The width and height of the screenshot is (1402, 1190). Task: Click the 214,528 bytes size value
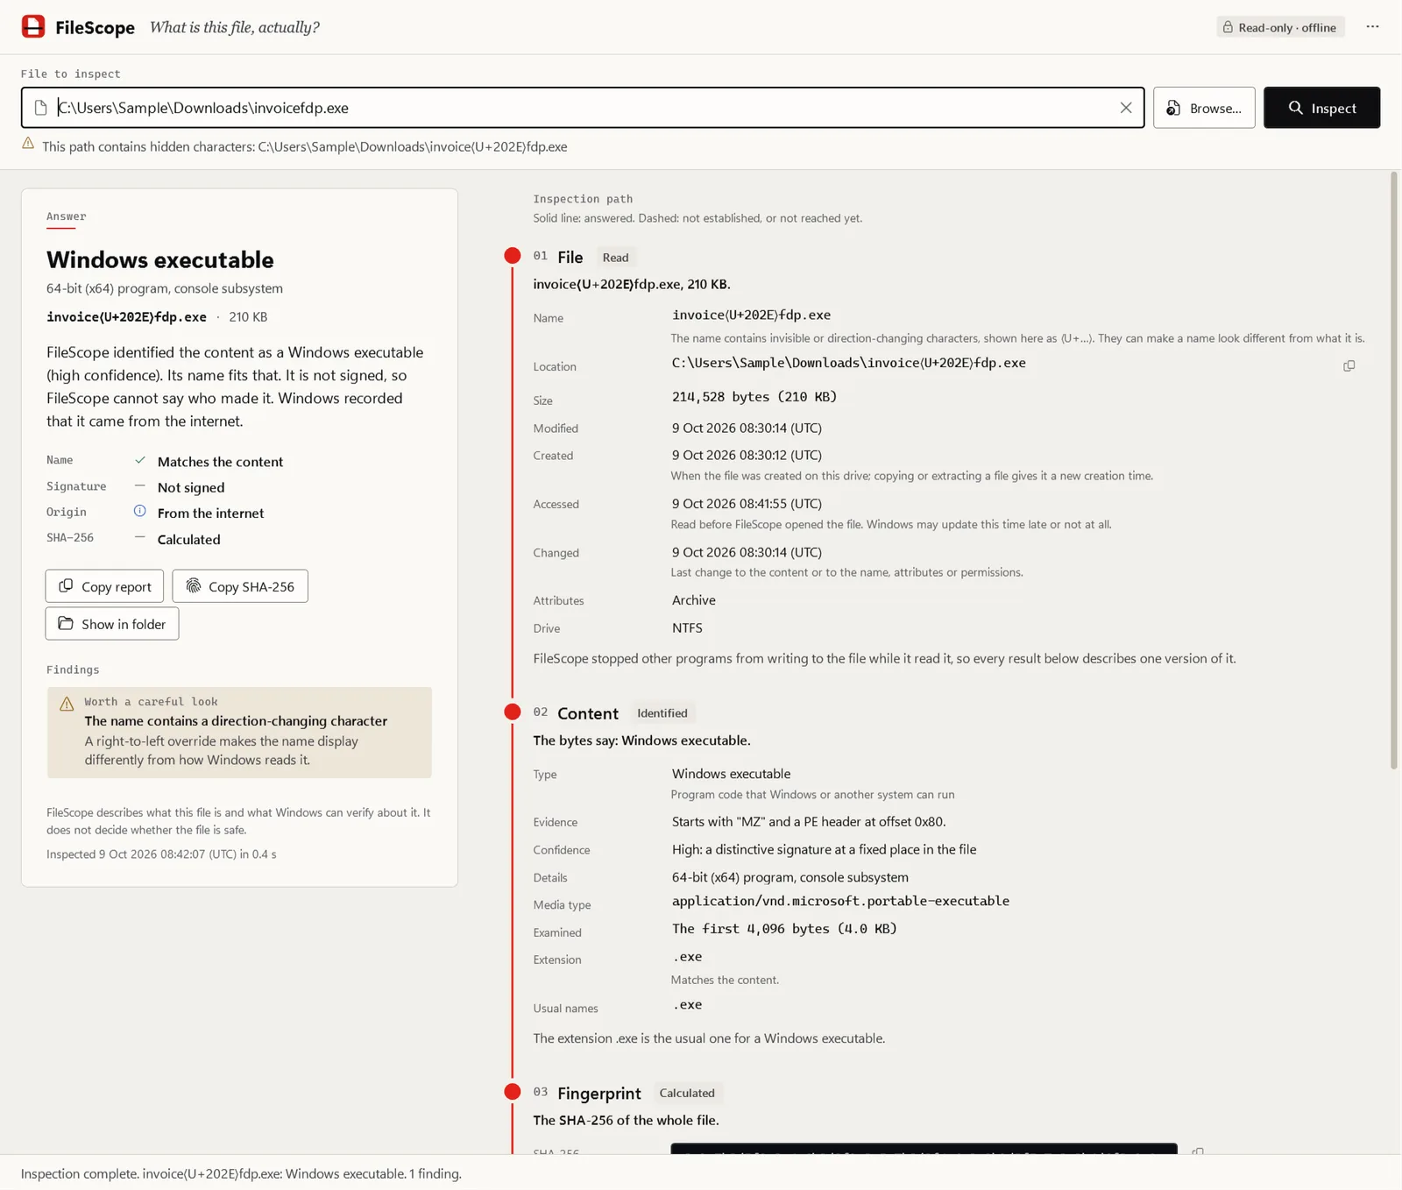(x=754, y=397)
